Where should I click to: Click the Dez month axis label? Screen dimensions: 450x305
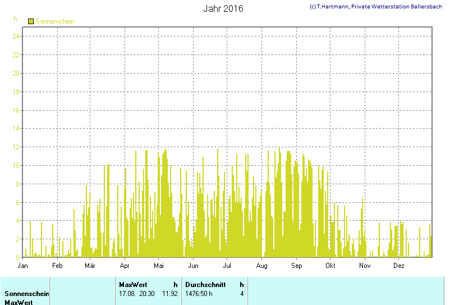399,265
